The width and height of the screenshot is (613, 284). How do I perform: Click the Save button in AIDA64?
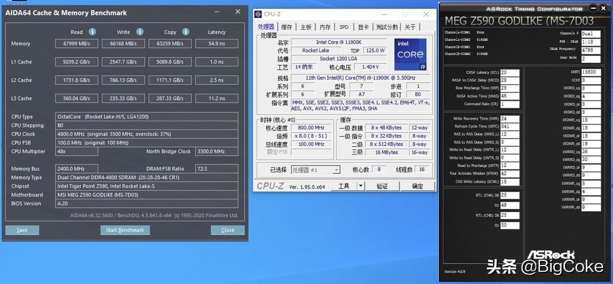pos(22,230)
